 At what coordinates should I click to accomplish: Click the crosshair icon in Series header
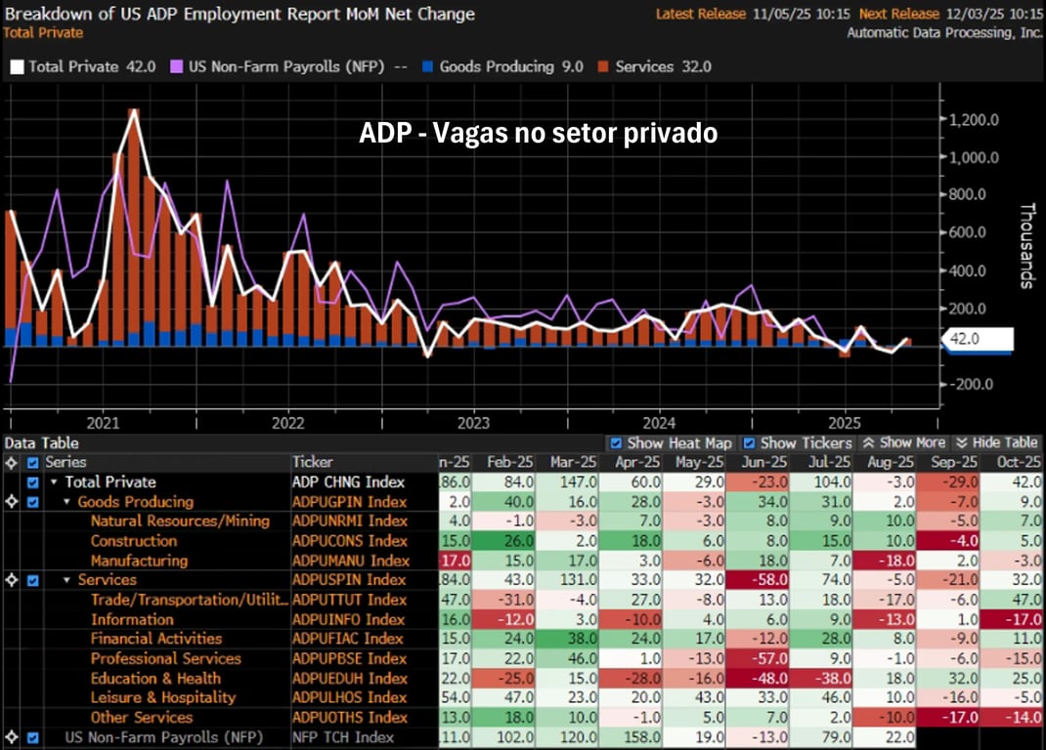click(11, 462)
